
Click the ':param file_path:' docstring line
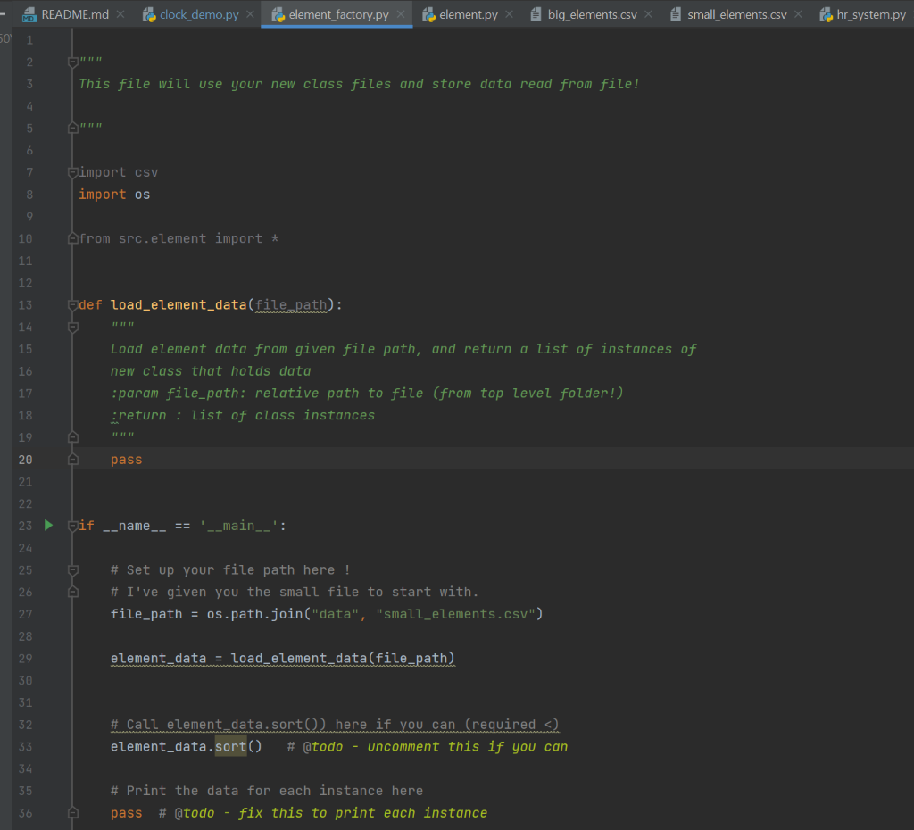coord(367,394)
